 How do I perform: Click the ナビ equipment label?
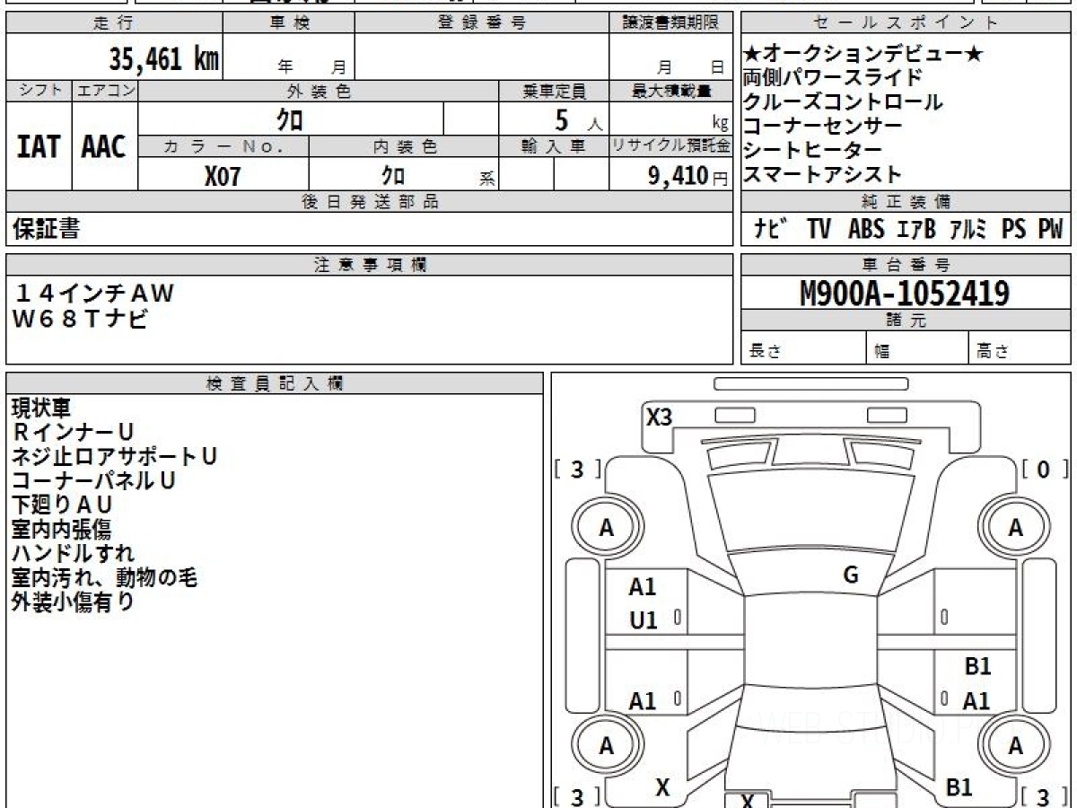click(x=770, y=229)
